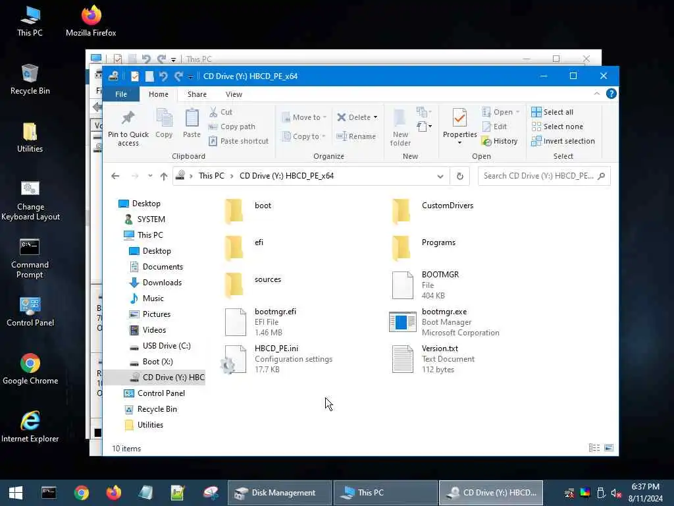Click Select all
The width and height of the screenshot is (674, 506).
552,112
